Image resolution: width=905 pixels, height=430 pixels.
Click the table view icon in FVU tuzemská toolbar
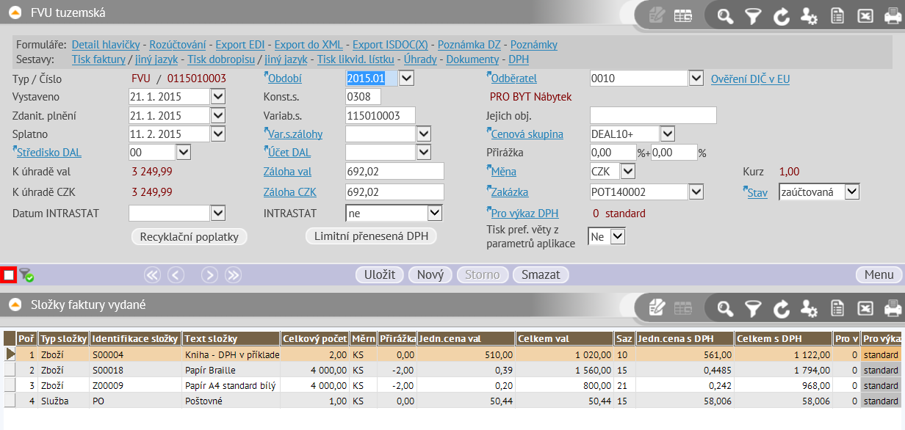pos(683,15)
